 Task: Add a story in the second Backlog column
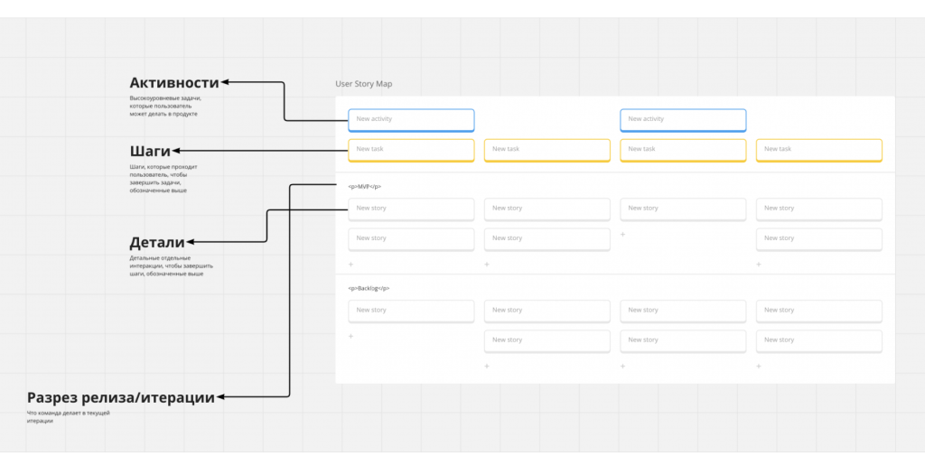(487, 366)
